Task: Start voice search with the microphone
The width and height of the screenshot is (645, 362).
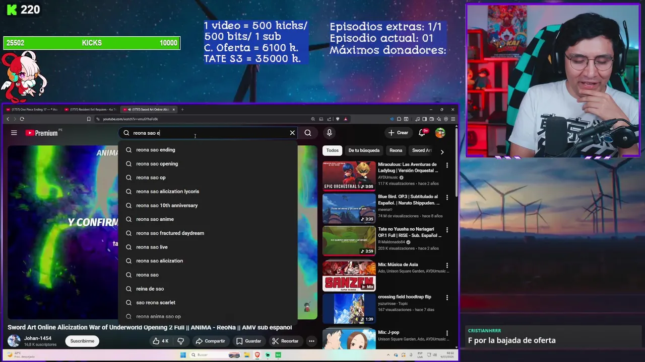Action: click(x=329, y=133)
